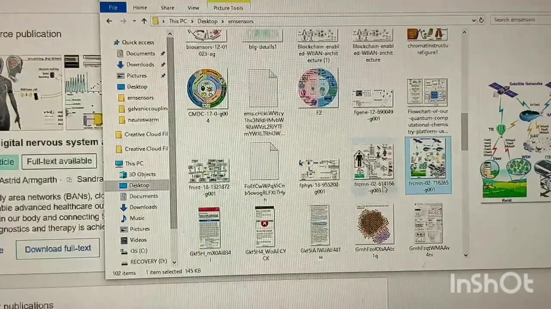This screenshot has width=551, height=309.
Task: Open Astrid Armgarth author link
Action: [28, 180]
